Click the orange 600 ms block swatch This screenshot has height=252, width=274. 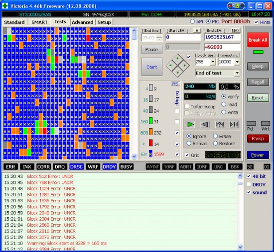[x=150, y=132]
